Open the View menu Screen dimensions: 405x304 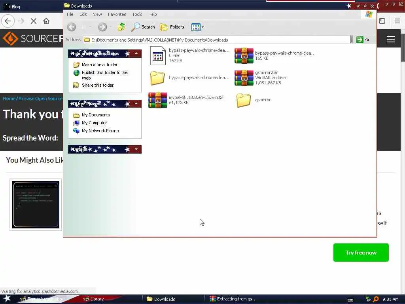coord(97,14)
